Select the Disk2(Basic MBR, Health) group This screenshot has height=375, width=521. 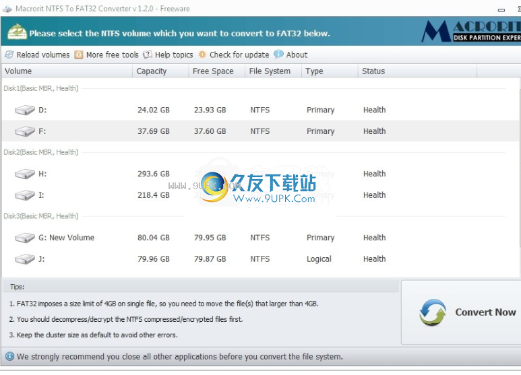tap(41, 152)
